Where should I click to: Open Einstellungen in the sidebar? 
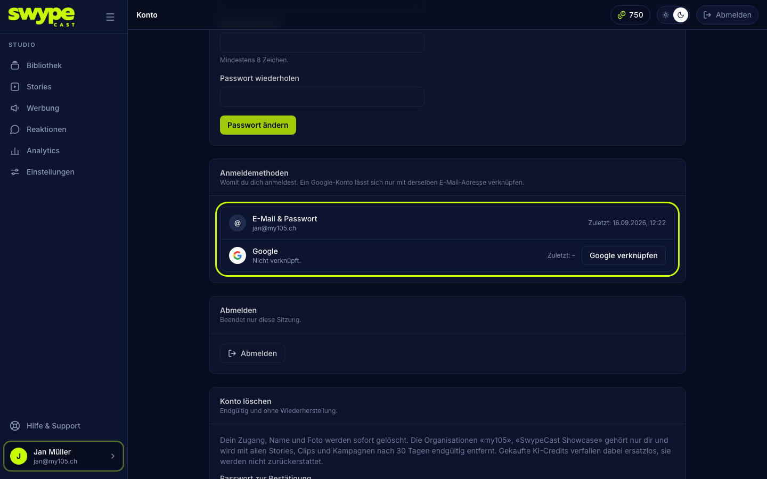64,172
